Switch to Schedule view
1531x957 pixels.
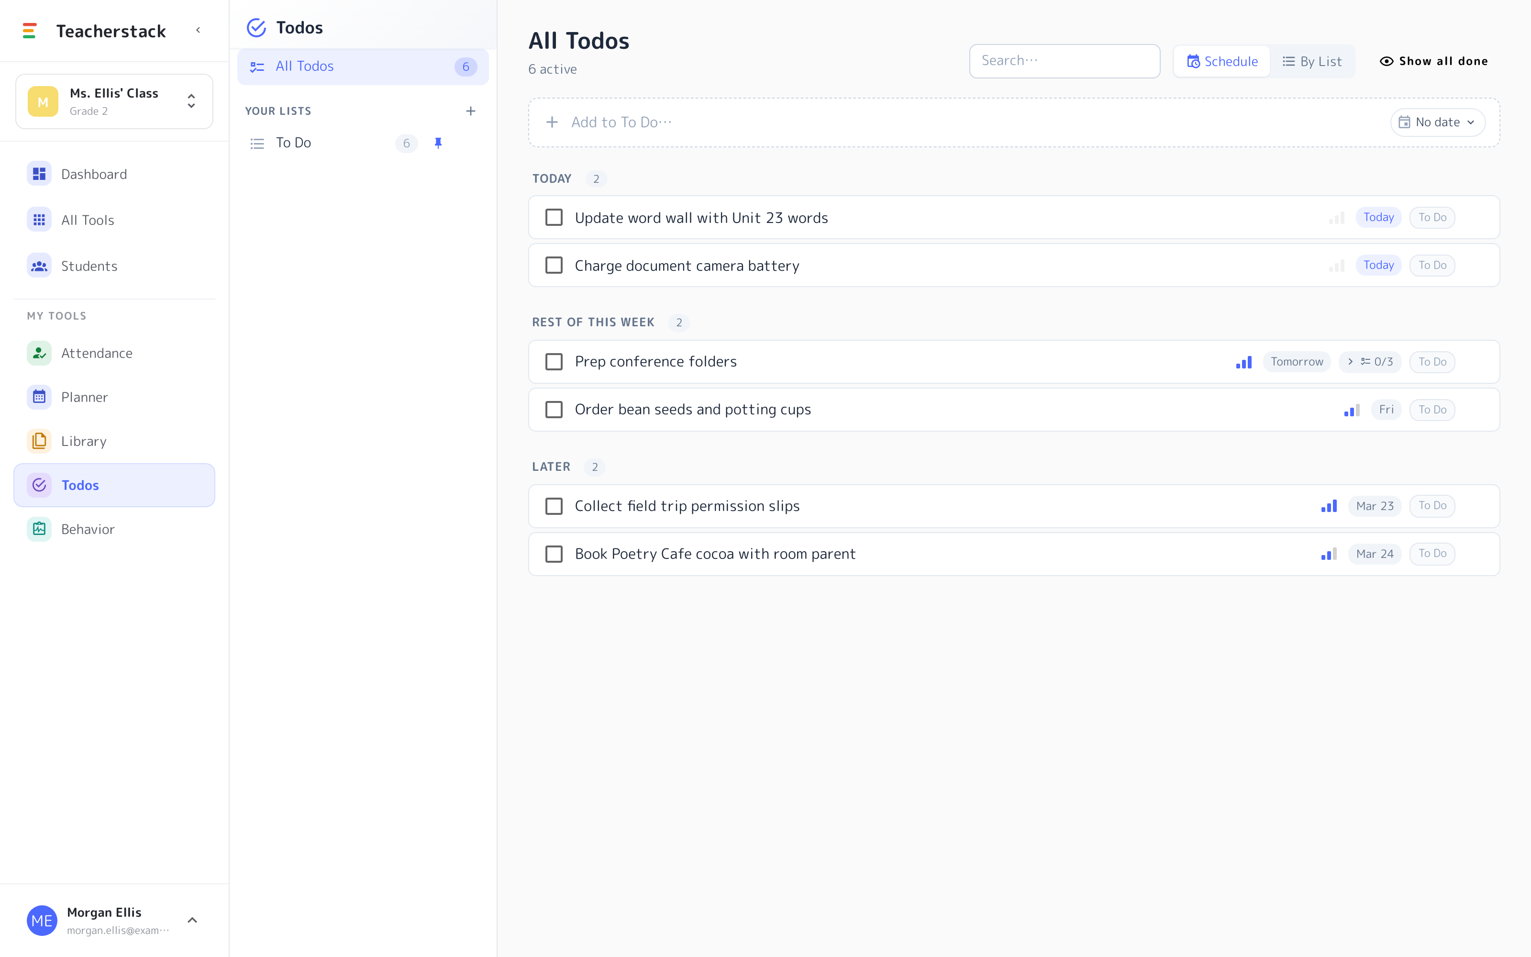click(1221, 61)
